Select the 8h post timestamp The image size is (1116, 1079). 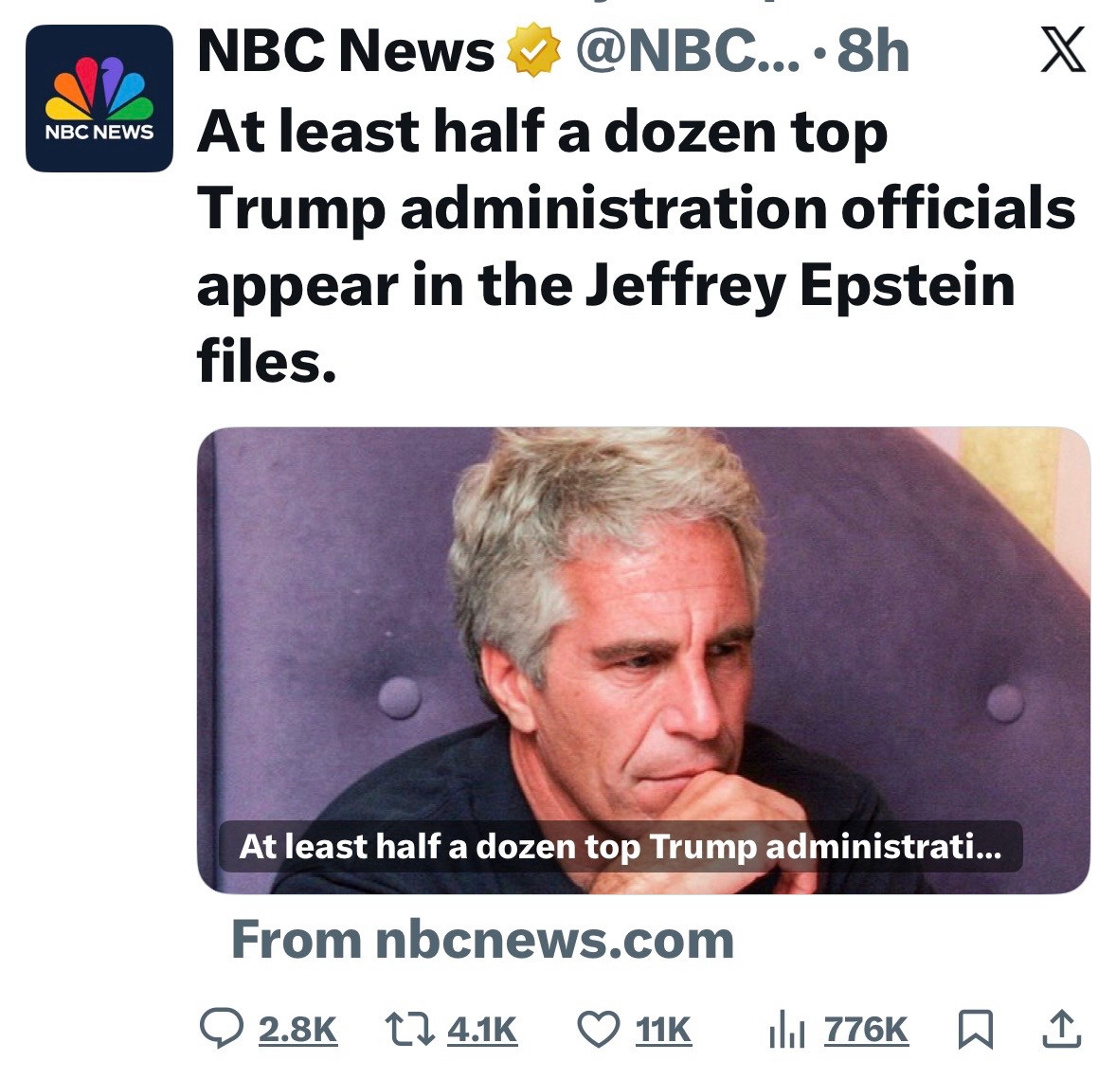pyautogui.click(x=873, y=51)
